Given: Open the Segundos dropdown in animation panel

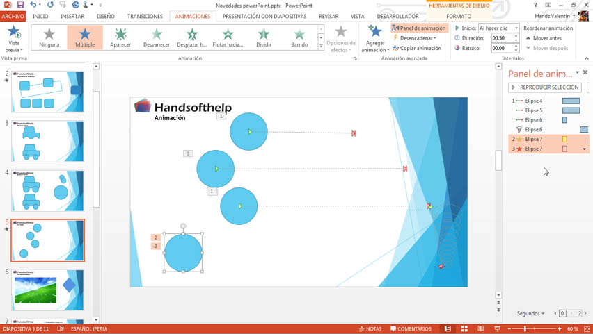Looking at the screenshot, I should click(531, 314).
